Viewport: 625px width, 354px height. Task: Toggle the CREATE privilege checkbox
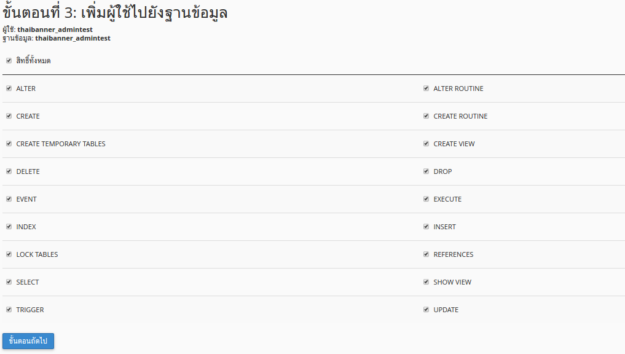pos(9,116)
